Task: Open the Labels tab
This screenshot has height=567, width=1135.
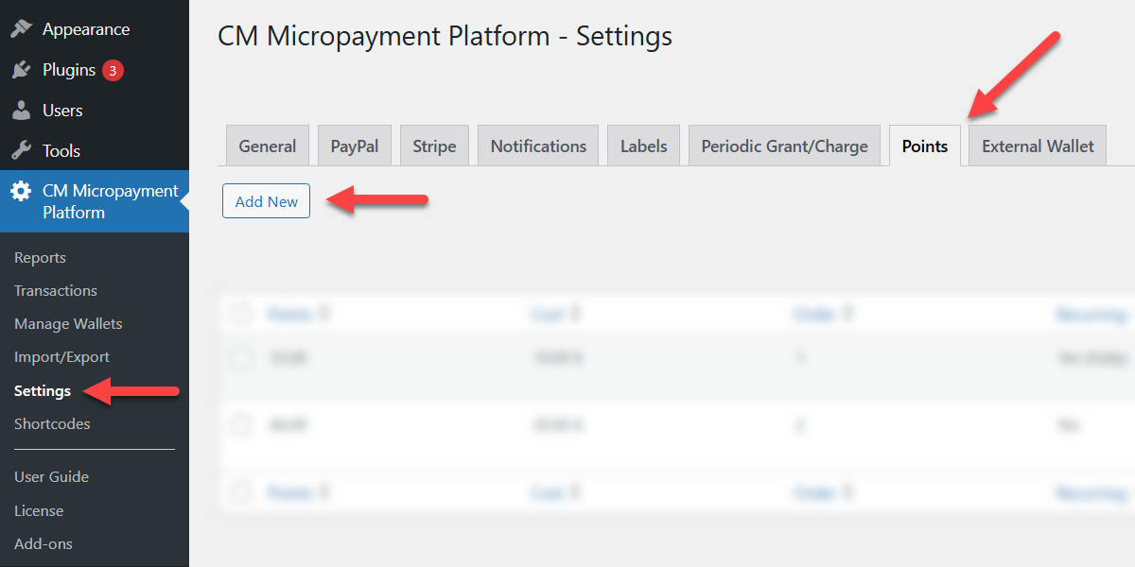Action: coord(643,146)
